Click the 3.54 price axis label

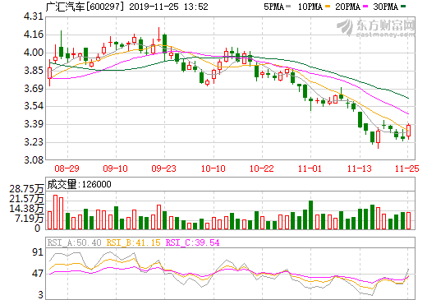tap(34, 106)
